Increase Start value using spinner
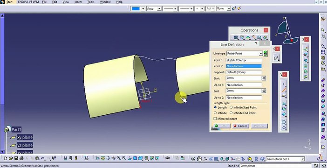The width and height of the screenshot is (327, 168). (x=264, y=77)
